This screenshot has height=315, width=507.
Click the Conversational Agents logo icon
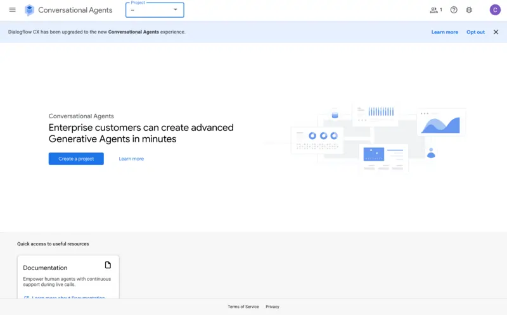tap(29, 10)
